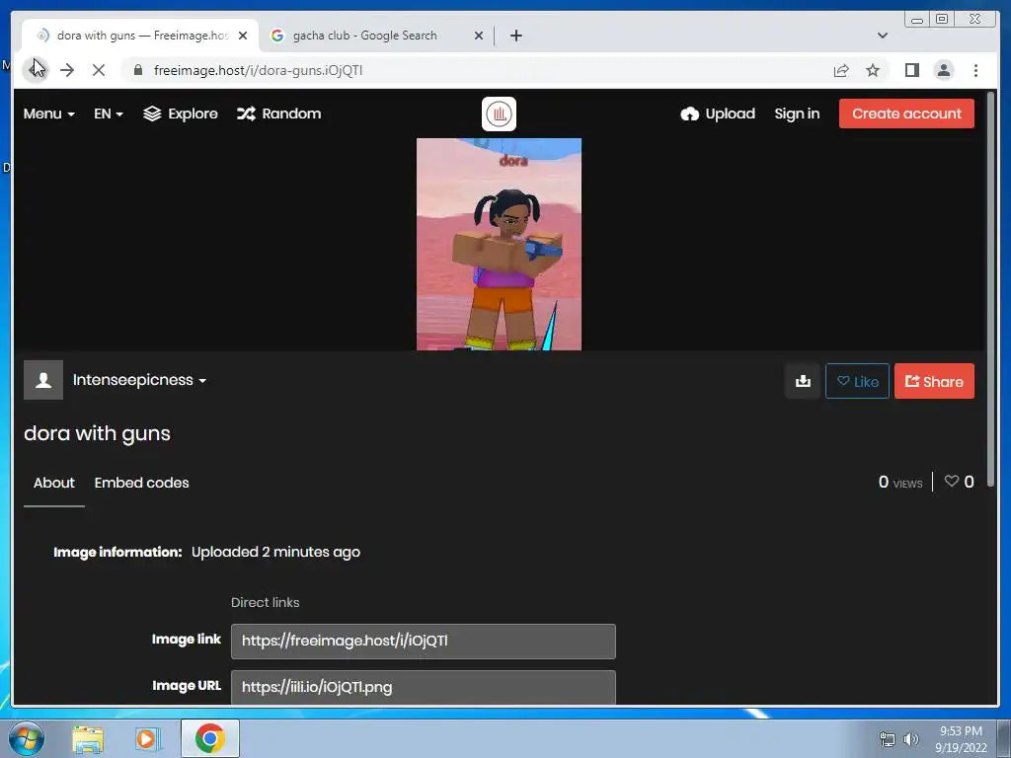
Task: Open the dora image preview
Action: (x=499, y=245)
